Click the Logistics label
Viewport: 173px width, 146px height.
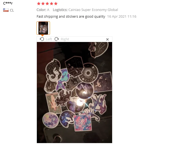click(x=60, y=10)
